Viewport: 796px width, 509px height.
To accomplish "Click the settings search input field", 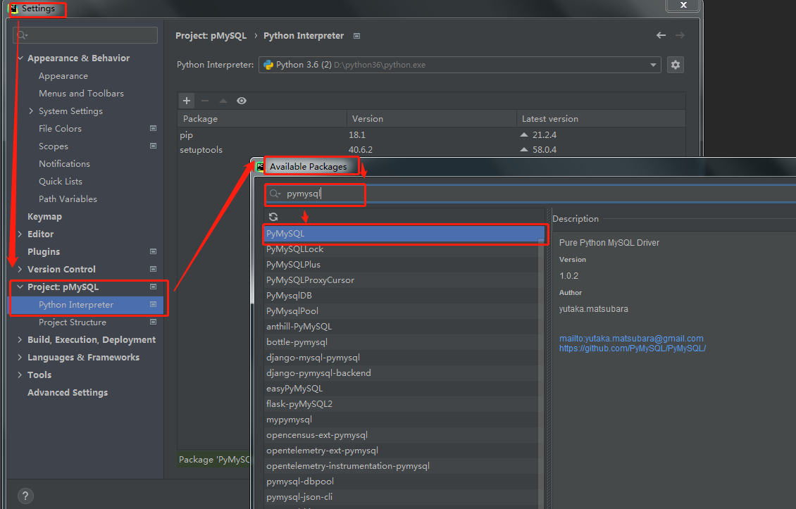I will tap(85, 35).
